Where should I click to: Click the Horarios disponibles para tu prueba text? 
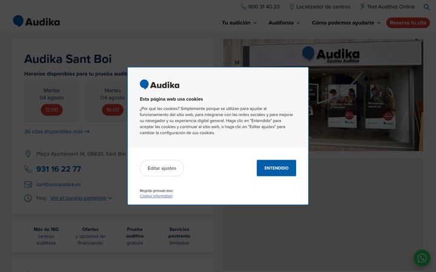pyautogui.click(x=75, y=74)
